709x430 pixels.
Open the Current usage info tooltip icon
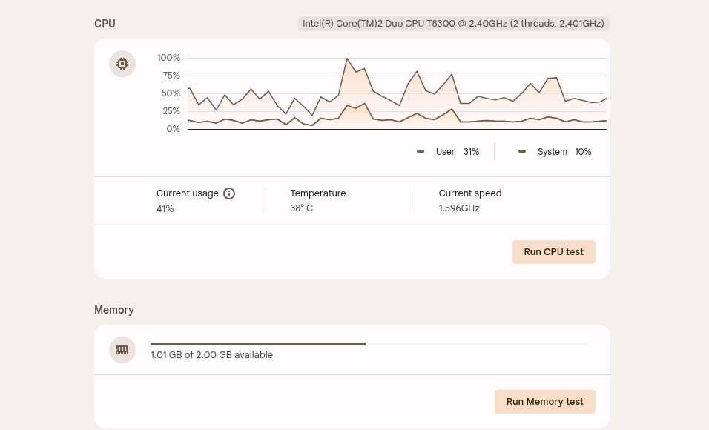click(229, 193)
